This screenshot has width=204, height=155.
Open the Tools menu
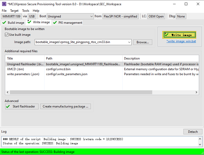tap(26, 11)
